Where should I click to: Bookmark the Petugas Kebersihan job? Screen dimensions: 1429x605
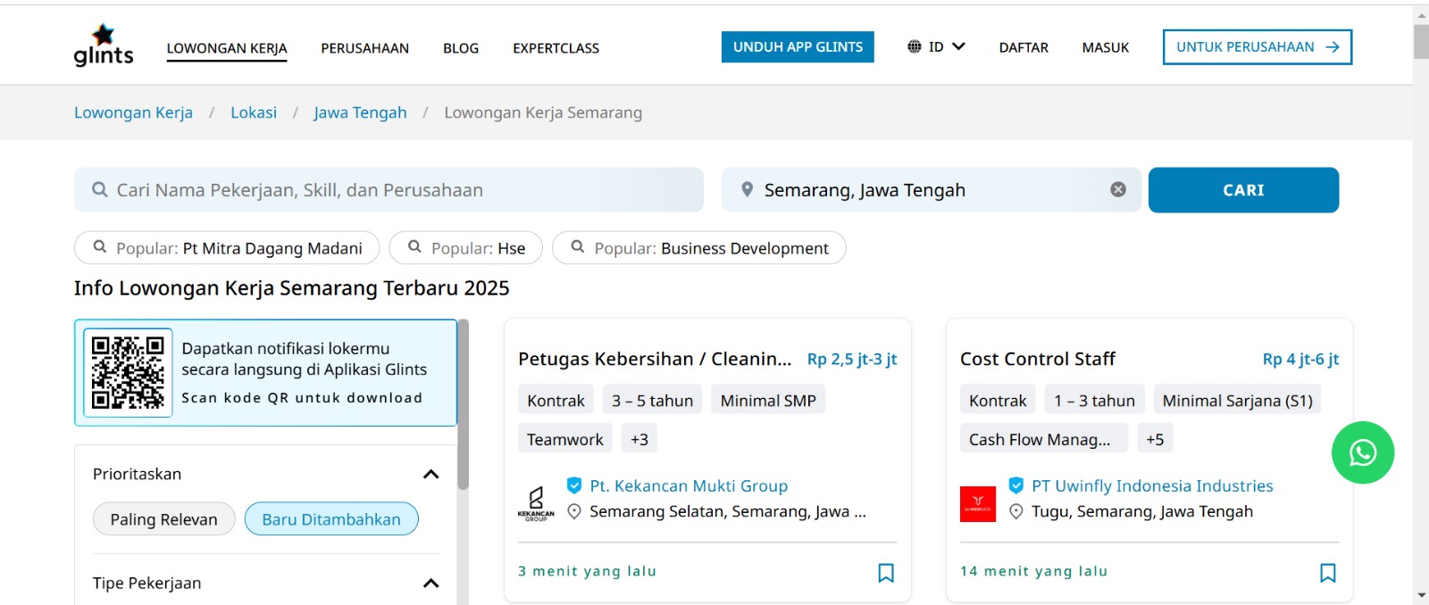[886, 573]
